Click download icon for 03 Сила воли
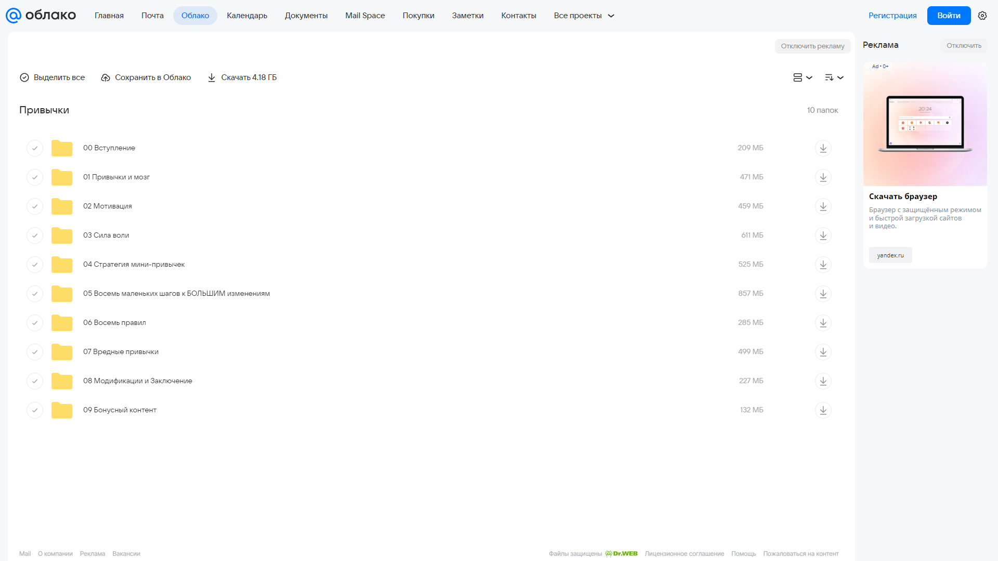The height and width of the screenshot is (561, 998). click(x=823, y=236)
